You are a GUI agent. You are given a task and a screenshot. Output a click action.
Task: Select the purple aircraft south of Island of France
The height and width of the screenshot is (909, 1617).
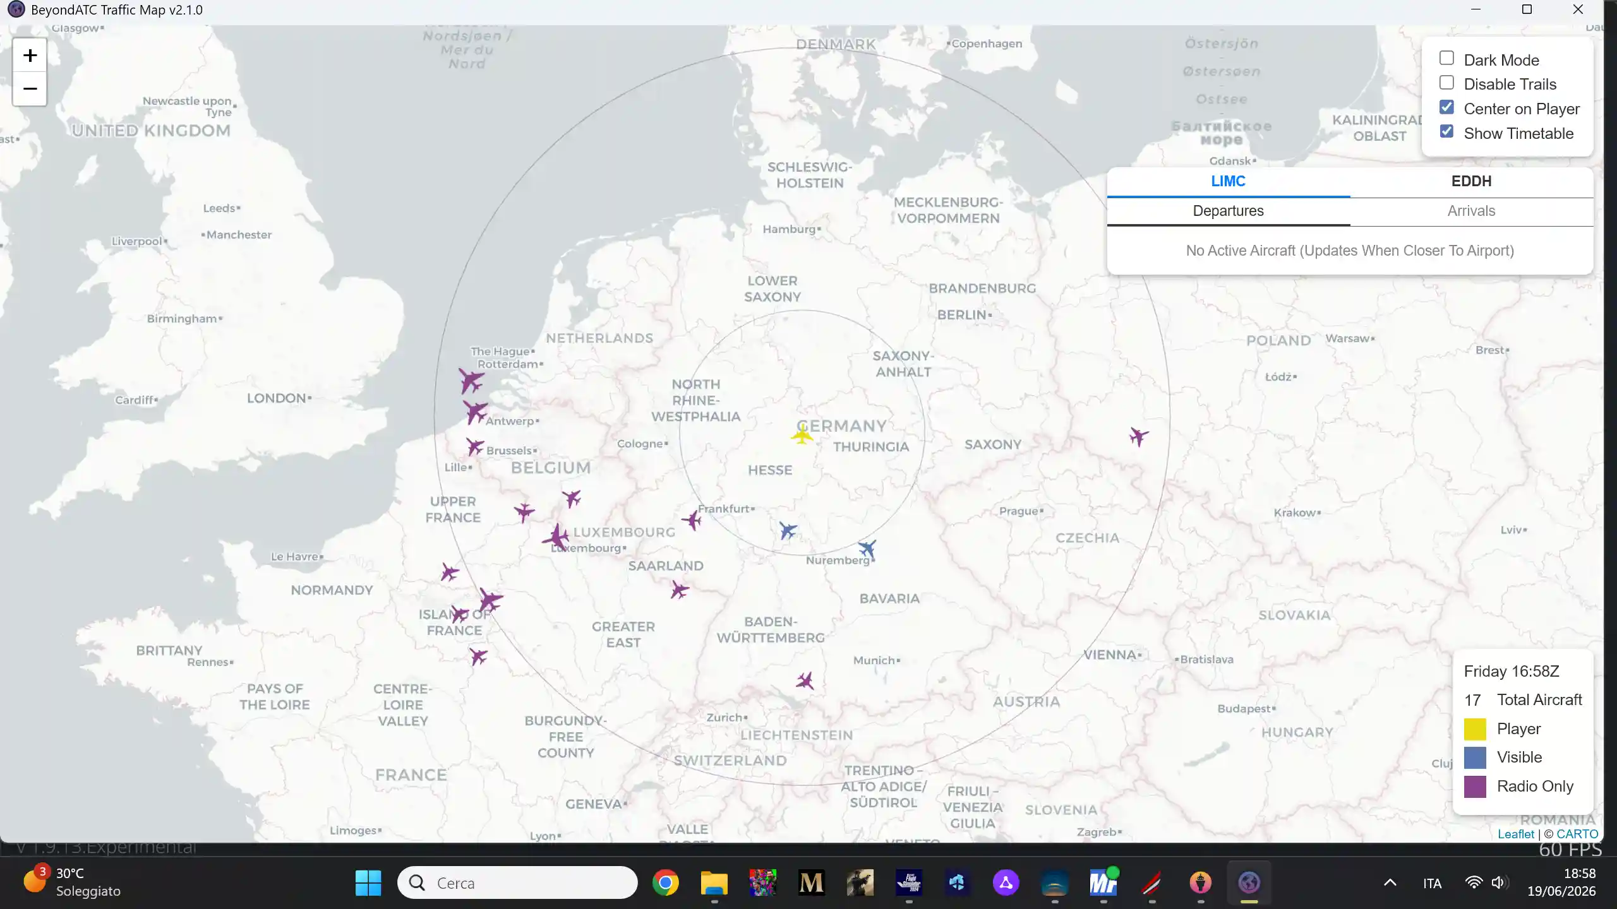coord(478,656)
